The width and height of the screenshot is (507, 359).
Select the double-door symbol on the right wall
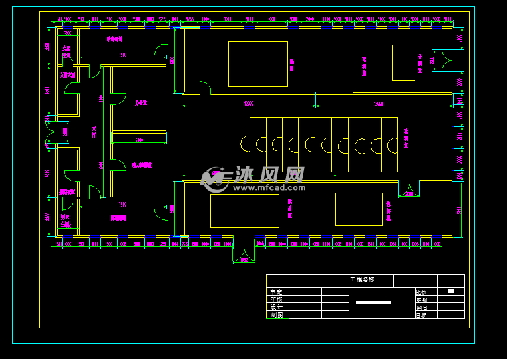tap(448, 60)
